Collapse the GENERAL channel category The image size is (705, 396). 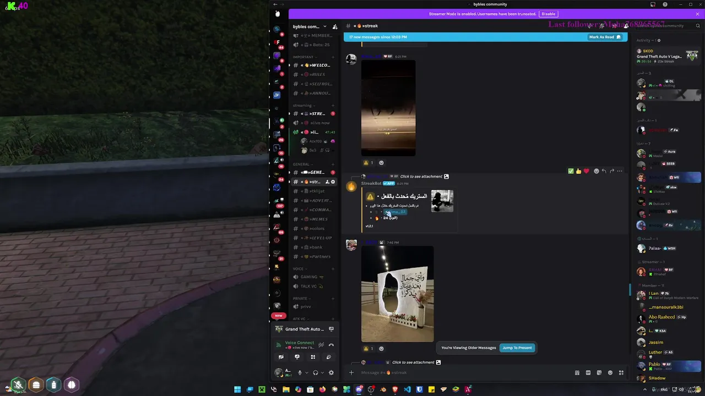(303, 164)
